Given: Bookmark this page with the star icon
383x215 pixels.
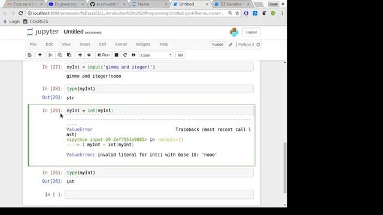Looking at the screenshot, I should [x=237, y=13].
